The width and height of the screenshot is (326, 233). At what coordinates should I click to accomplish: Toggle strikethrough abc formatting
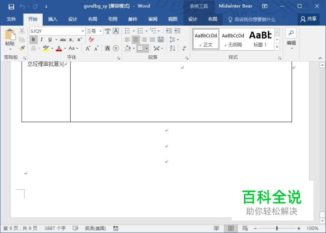pos(63,40)
